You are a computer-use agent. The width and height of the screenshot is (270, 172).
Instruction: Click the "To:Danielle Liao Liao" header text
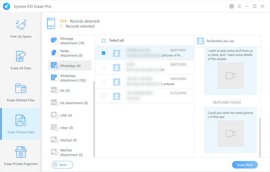(x=220, y=41)
